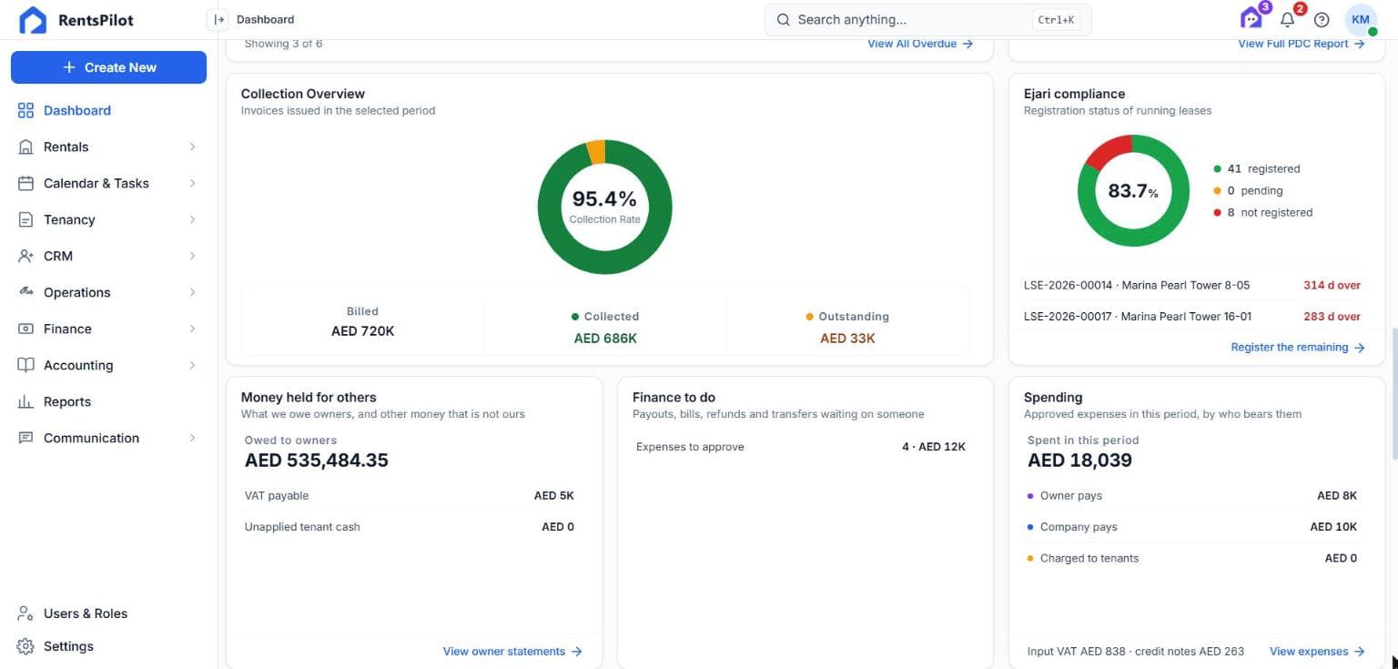Open the KM user avatar menu
The height and width of the screenshot is (669, 1398).
[x=1361, y=19]
